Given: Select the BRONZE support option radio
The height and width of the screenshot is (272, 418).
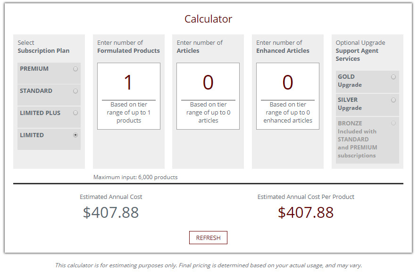Looking at the screenshot, I should 393,123.
